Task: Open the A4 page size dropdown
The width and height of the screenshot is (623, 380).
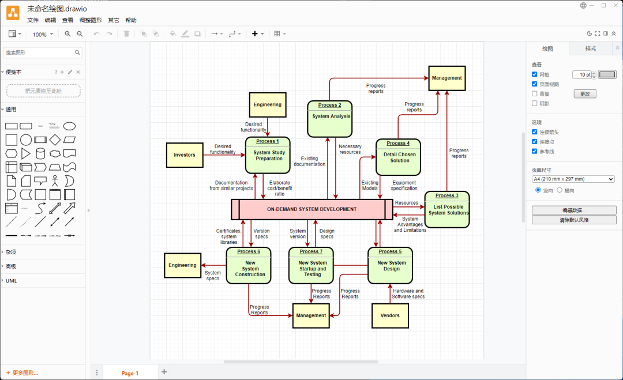Action: [x=573, y=179]
